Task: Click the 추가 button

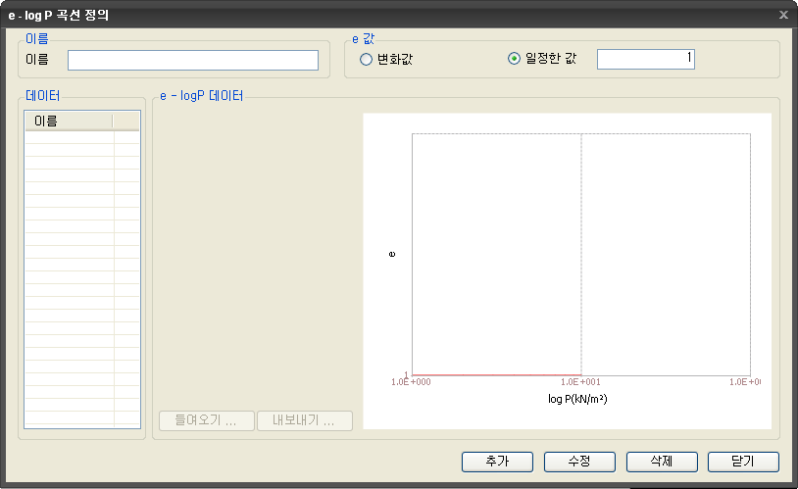Action: [497, 462]
